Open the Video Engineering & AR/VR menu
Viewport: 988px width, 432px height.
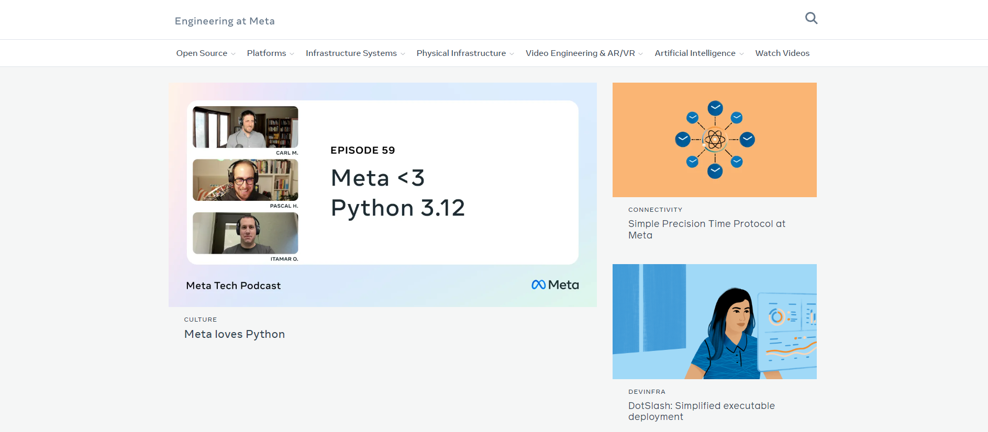(x=580, y=53)
